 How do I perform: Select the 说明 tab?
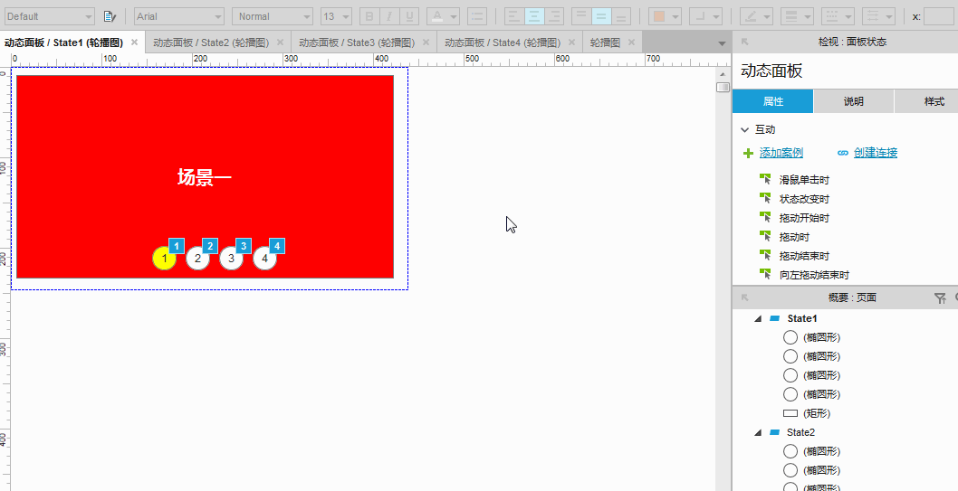tap(854, 101)
